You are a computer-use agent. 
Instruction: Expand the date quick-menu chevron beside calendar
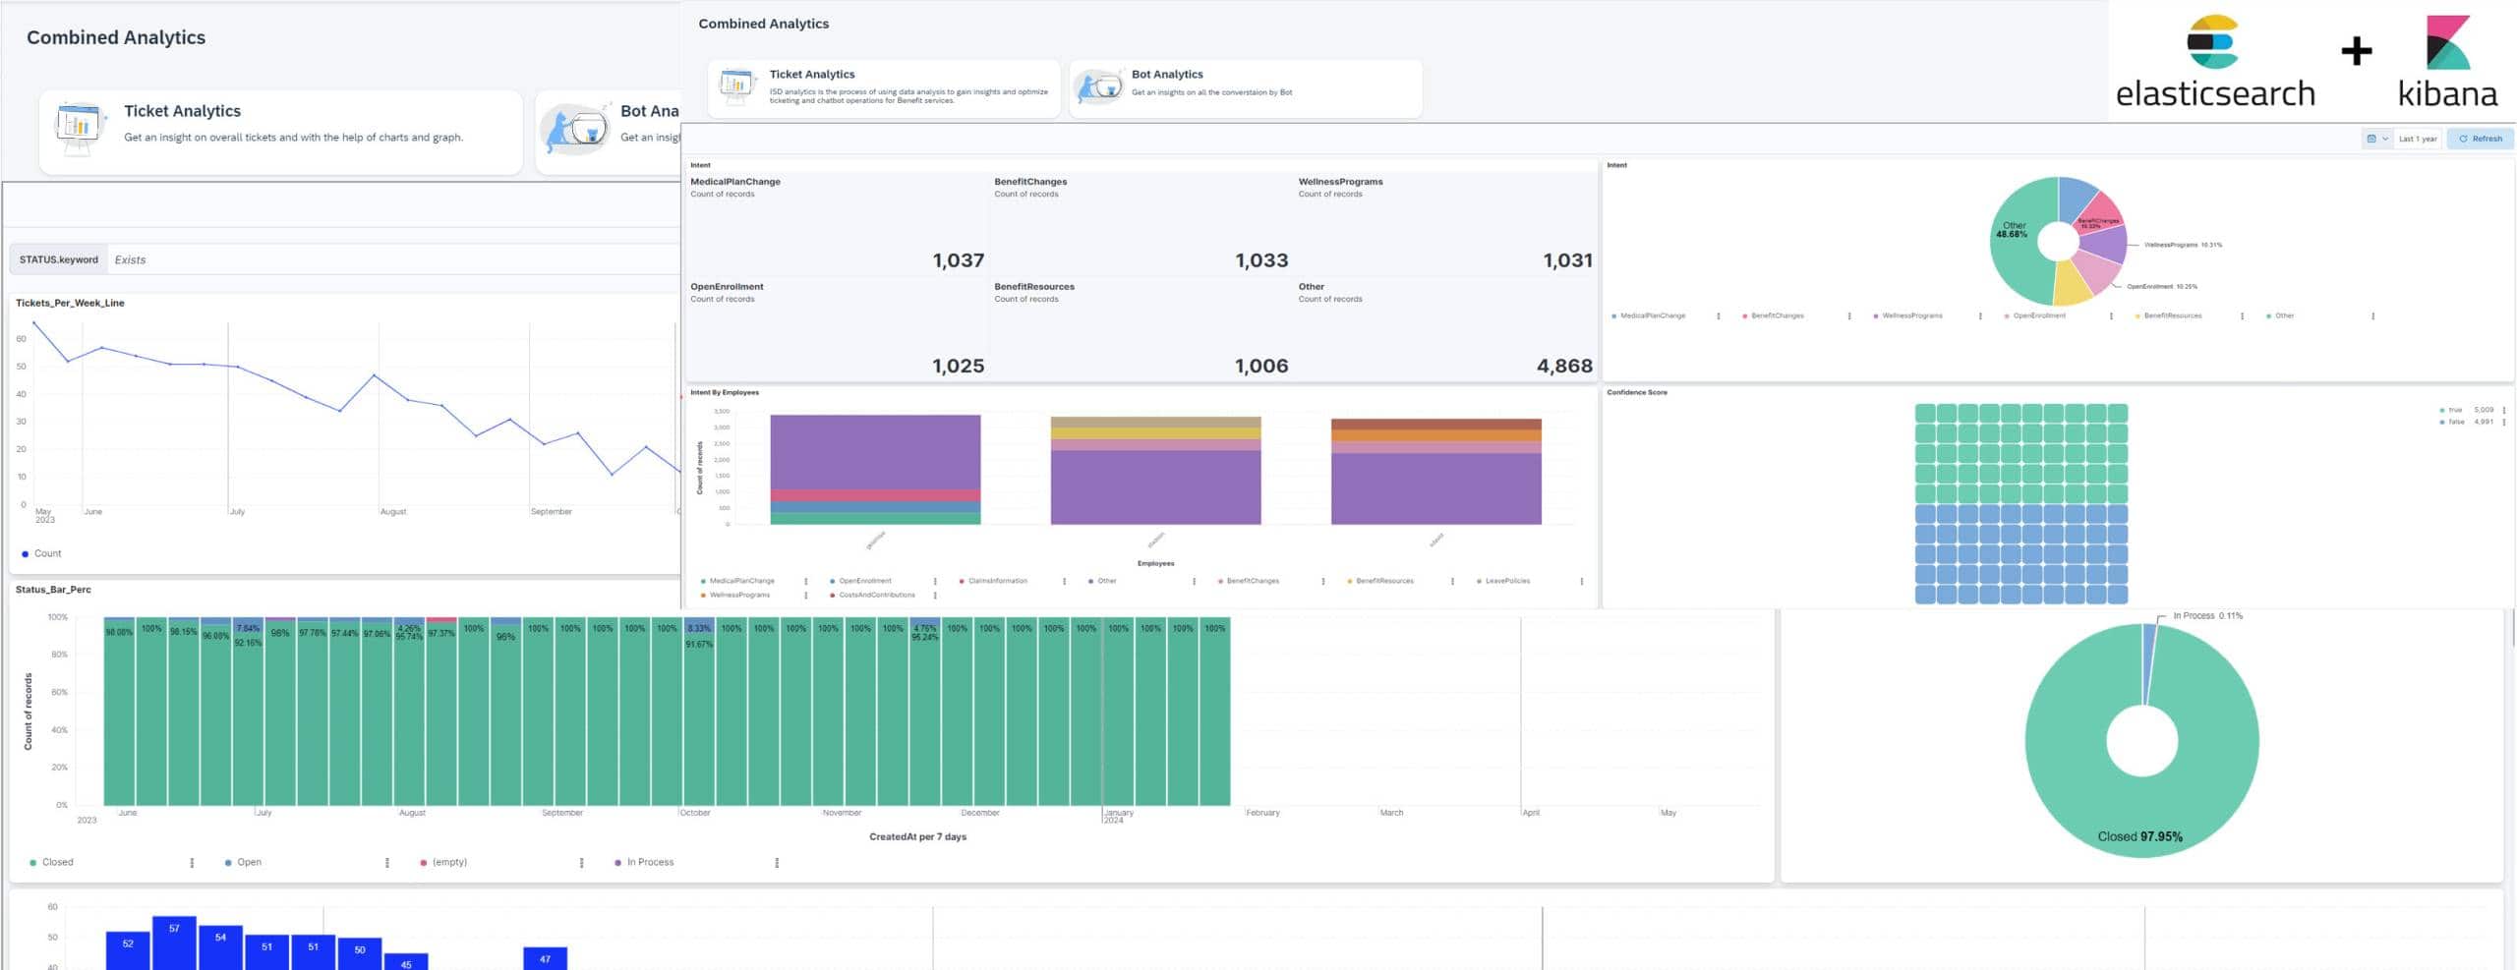tap(2384, 139)
